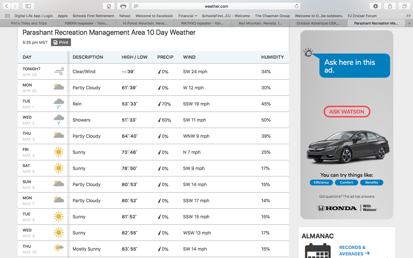Open the favorites grid icon
The image size is (413, 258).
tap(7, 16)
